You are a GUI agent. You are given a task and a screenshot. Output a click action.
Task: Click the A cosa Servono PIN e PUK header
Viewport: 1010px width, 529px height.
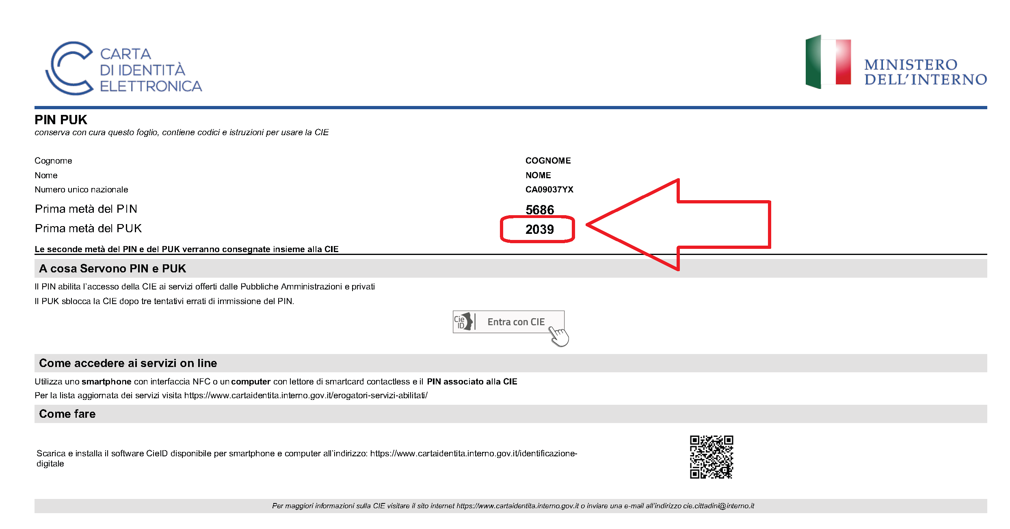click(x=112, y=269)
